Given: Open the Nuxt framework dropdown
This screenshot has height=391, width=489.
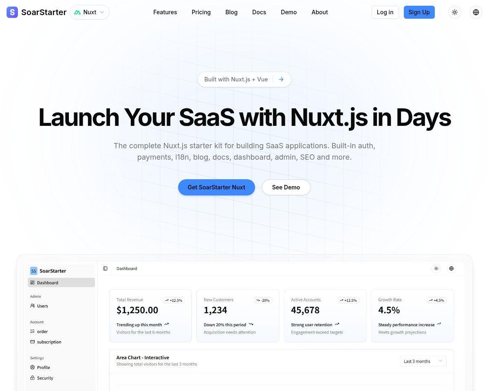Looking at the screenshot, I should coord(90,12).
